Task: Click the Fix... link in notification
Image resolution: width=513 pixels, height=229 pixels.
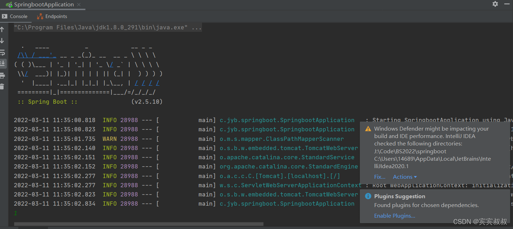Action: (x=380, y=177)
